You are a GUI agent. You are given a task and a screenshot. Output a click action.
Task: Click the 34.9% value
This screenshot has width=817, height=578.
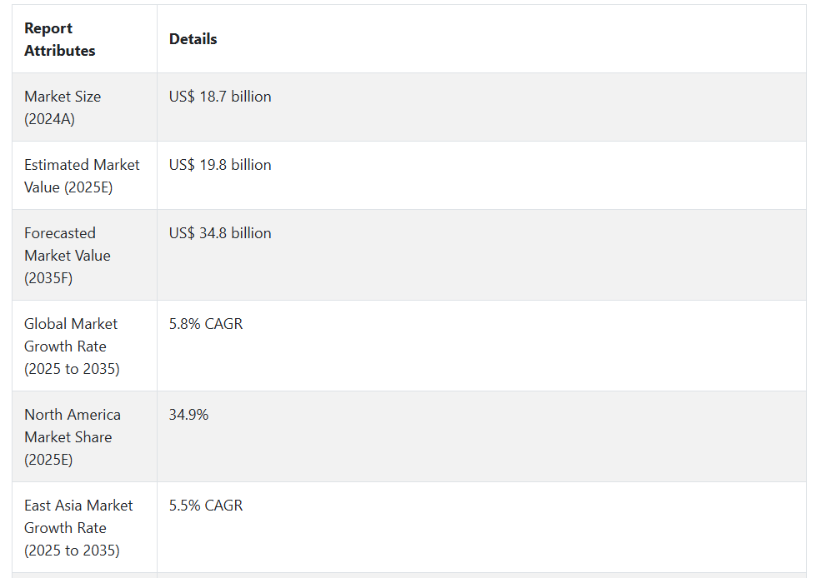click(x=188, y=415)
